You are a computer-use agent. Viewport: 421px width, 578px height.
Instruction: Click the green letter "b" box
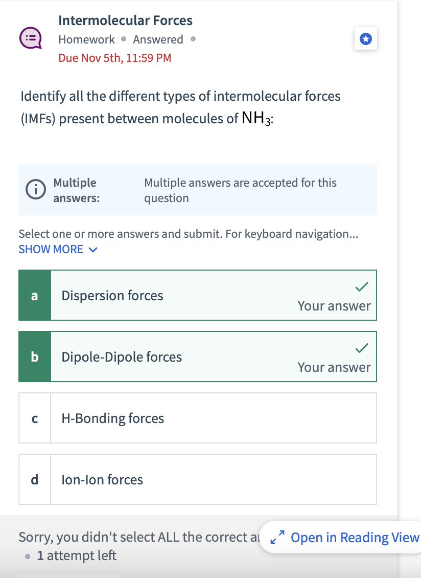(35, 357)
